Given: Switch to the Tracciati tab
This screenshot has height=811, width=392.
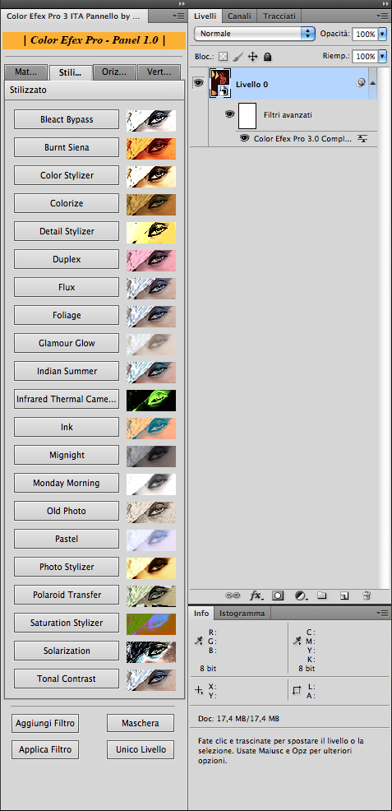Looking at the screenshot, I should pos(279,16).
